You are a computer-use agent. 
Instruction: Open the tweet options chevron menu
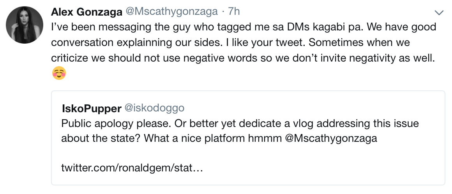(439, 13)
